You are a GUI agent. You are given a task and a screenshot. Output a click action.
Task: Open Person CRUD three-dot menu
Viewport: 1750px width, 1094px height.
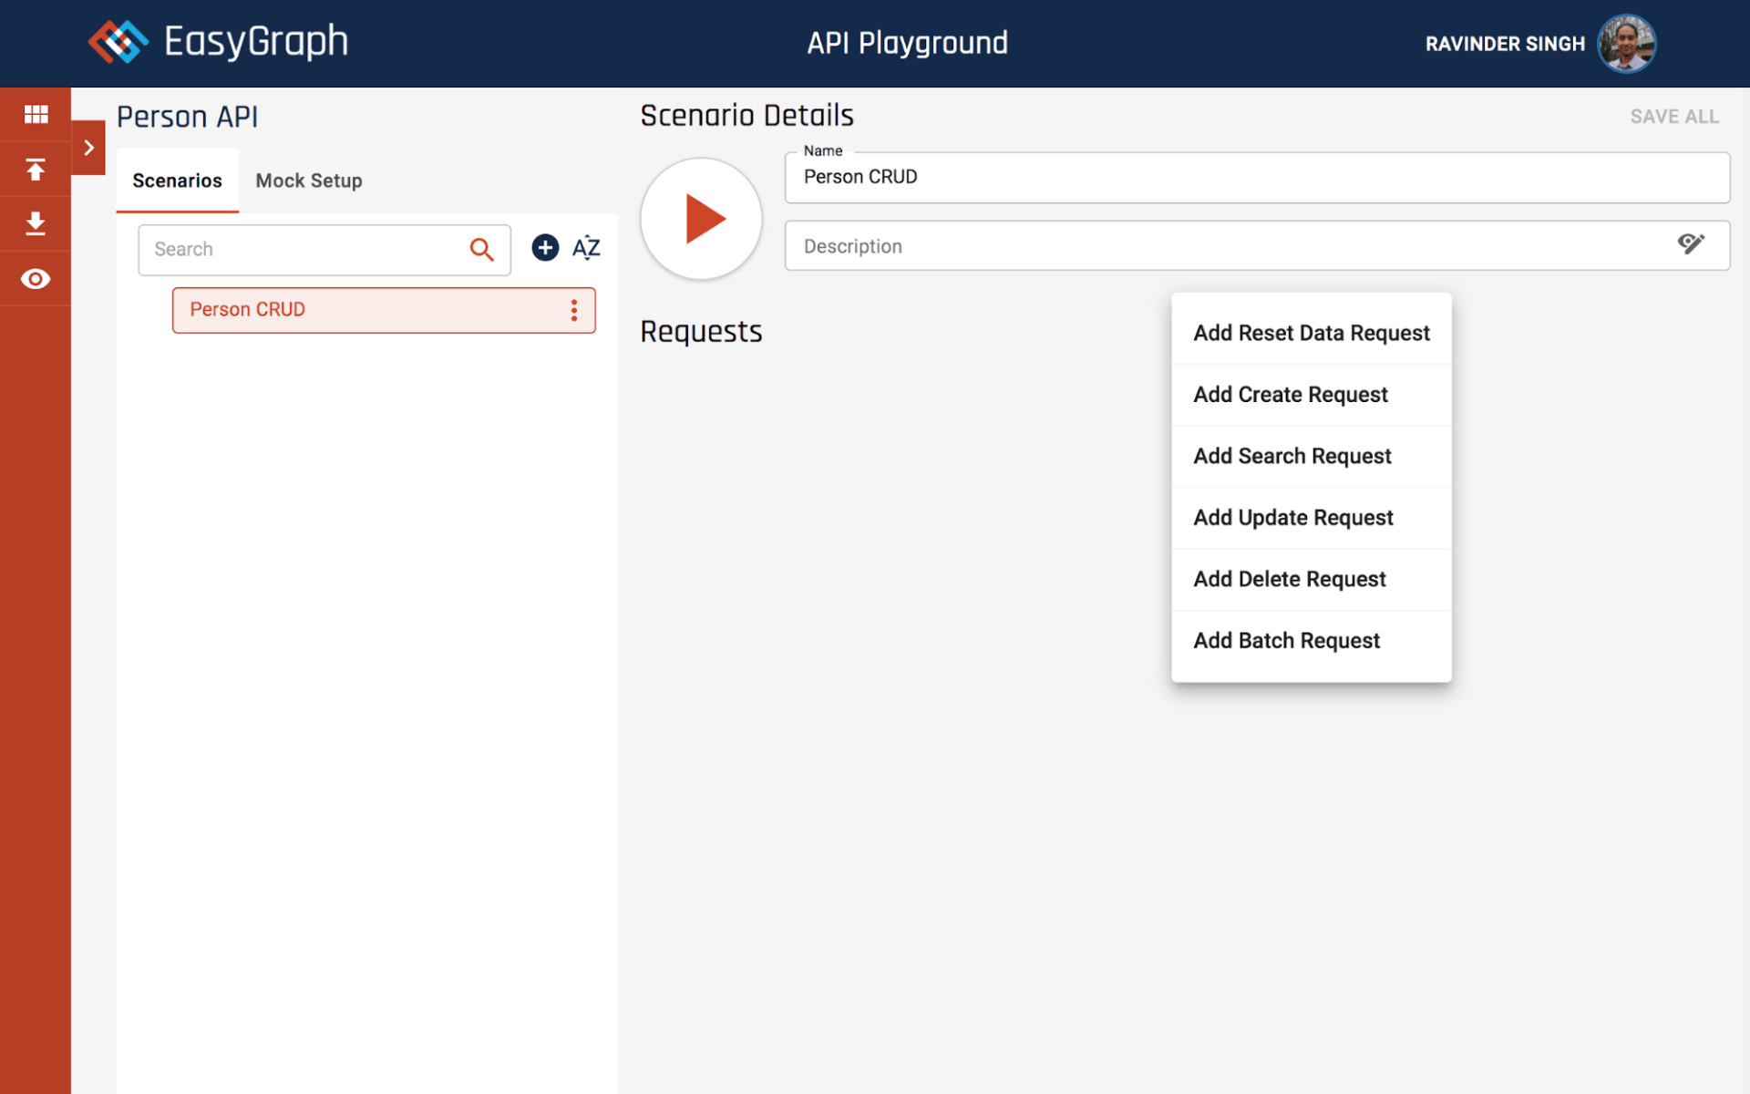(574, 310)
